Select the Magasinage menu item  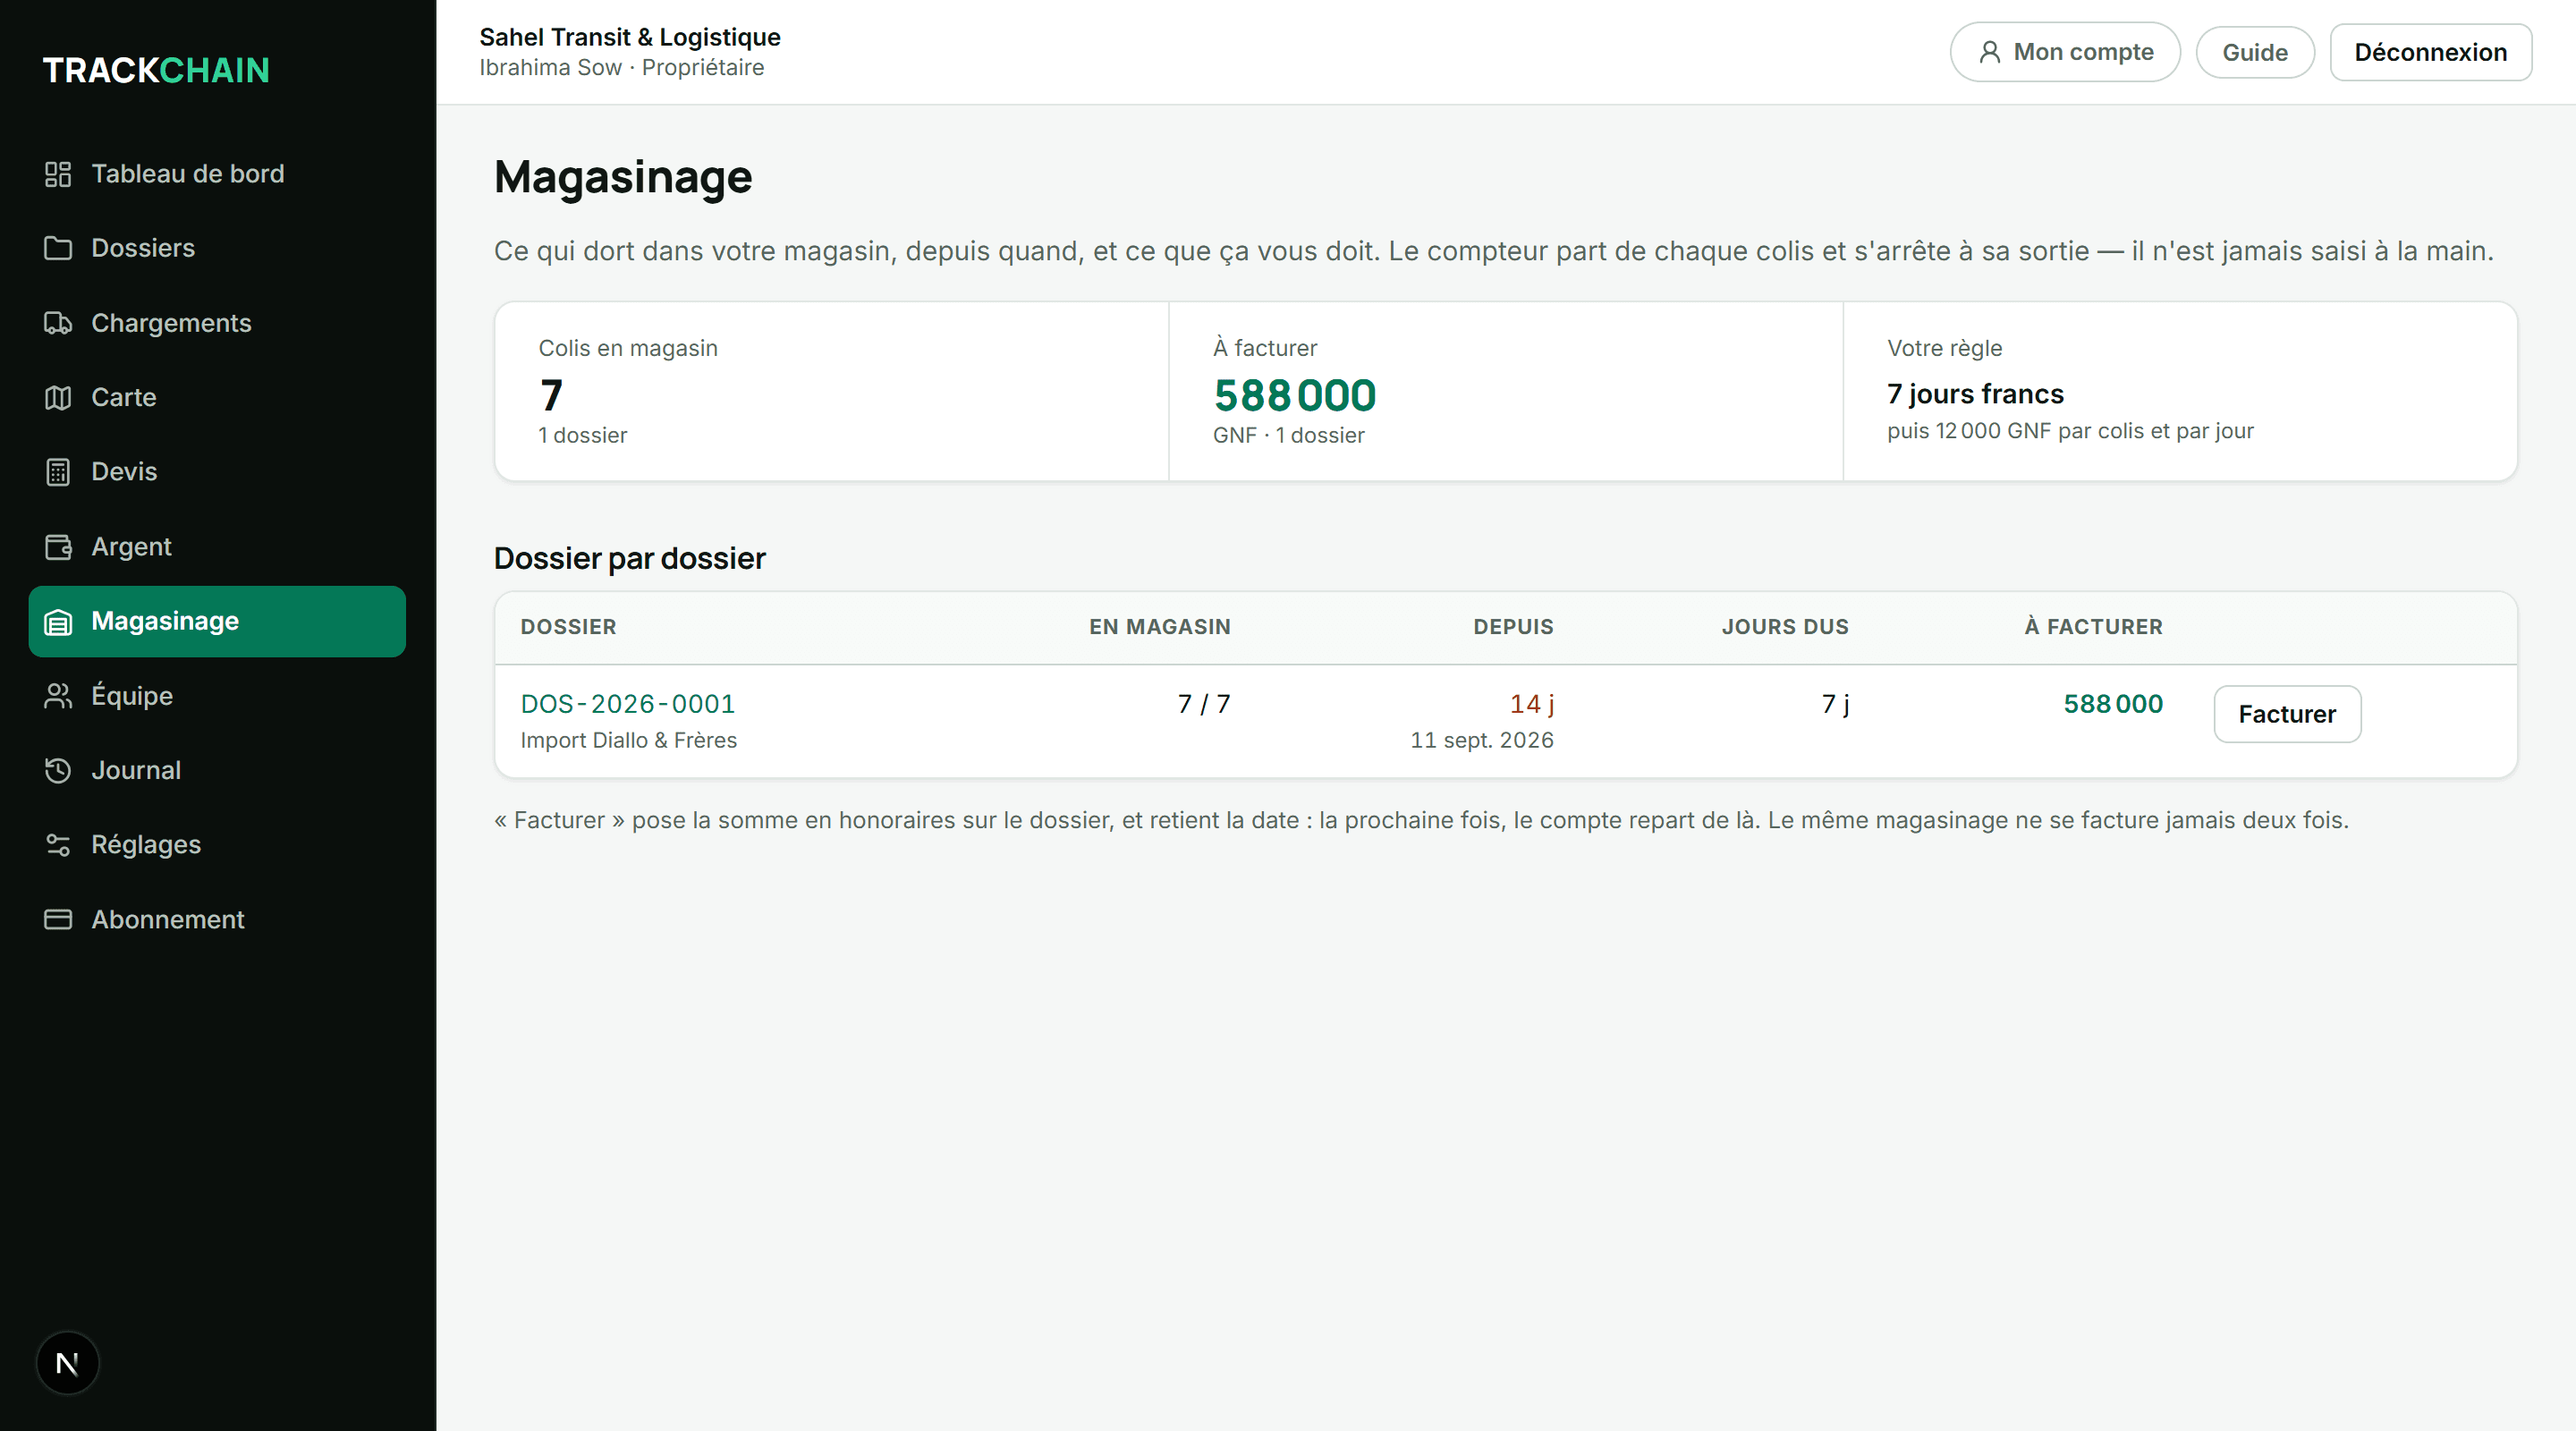tap(217, 621)
